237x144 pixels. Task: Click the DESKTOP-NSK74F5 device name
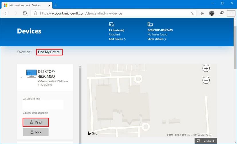click(160, 30)
